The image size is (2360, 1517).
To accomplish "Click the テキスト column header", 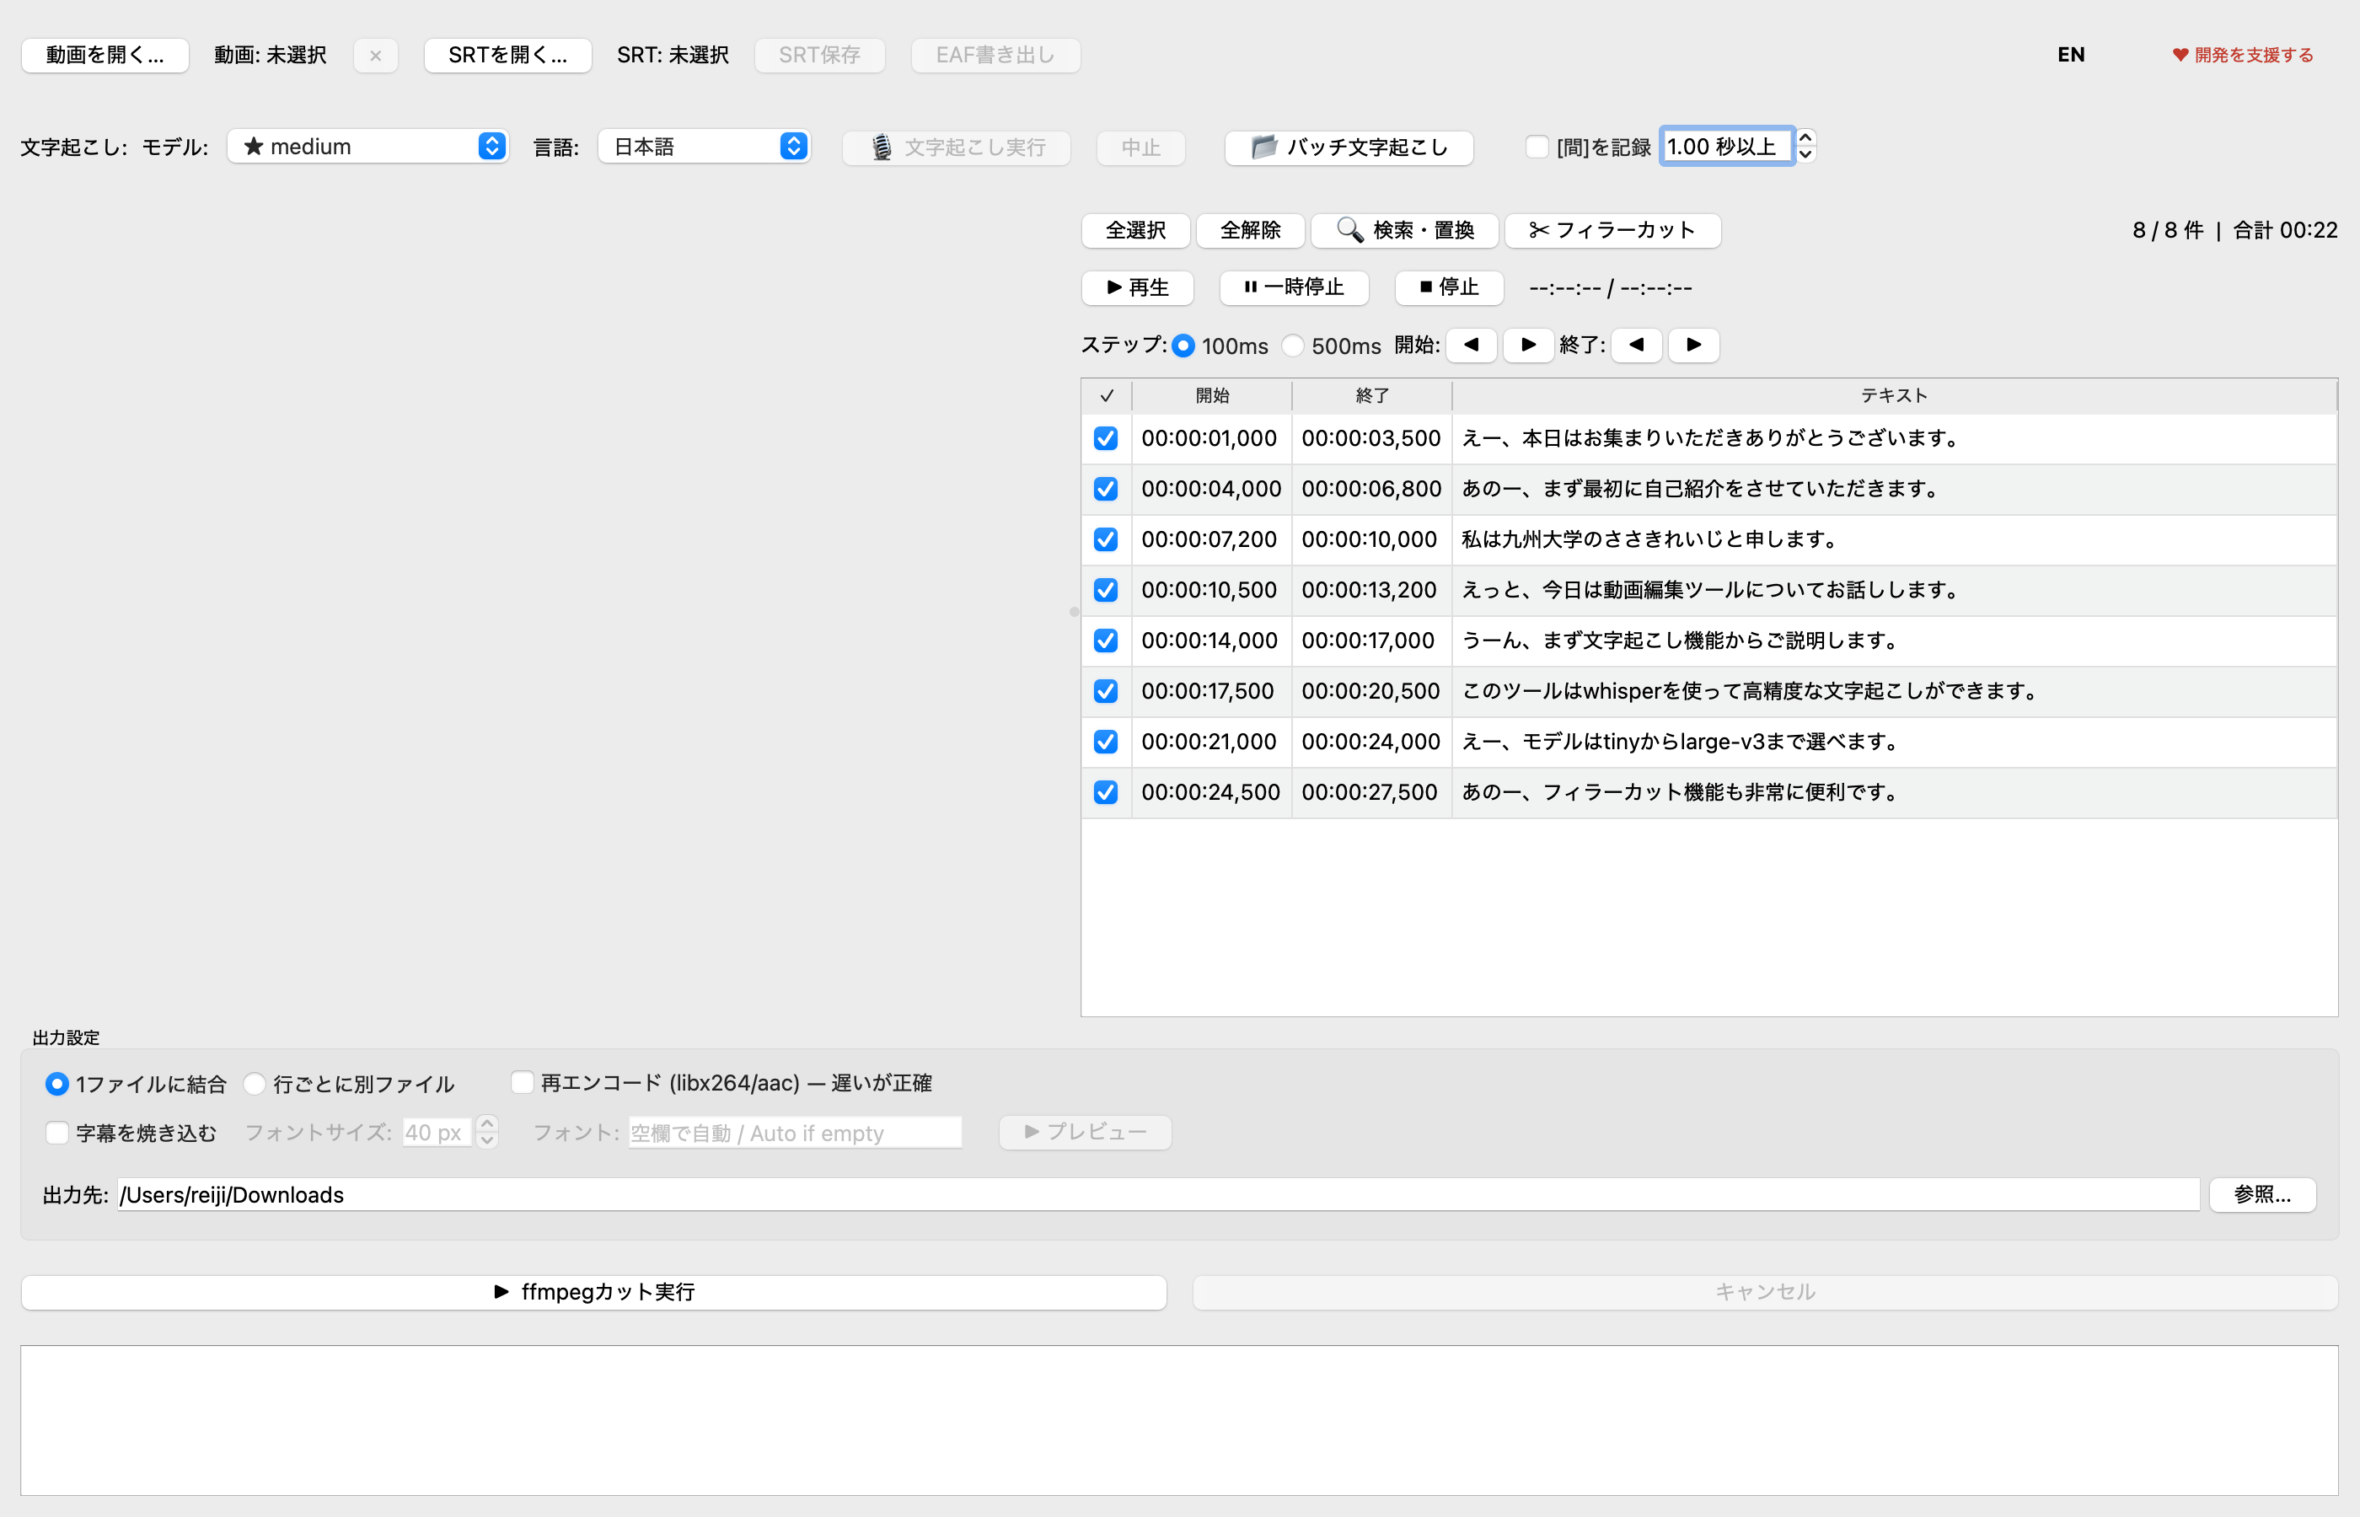I will pos(1894,396).
